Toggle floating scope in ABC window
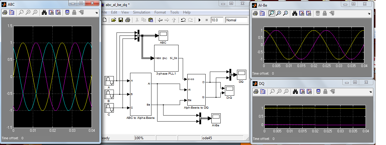Screen dimensions: 386x145 pos(67,13)
